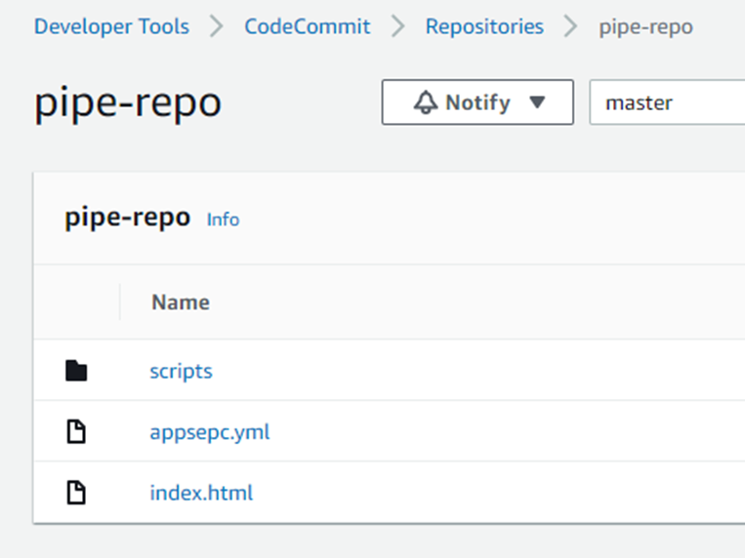This screenshot has height=558, width=745.
Task: Open the index.html file link
Action: tap(201, 493)
